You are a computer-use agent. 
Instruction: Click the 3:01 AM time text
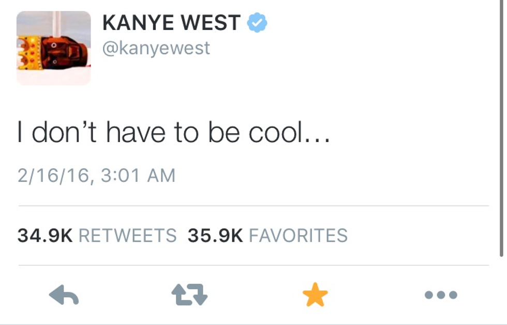click(x=138, y=176)
